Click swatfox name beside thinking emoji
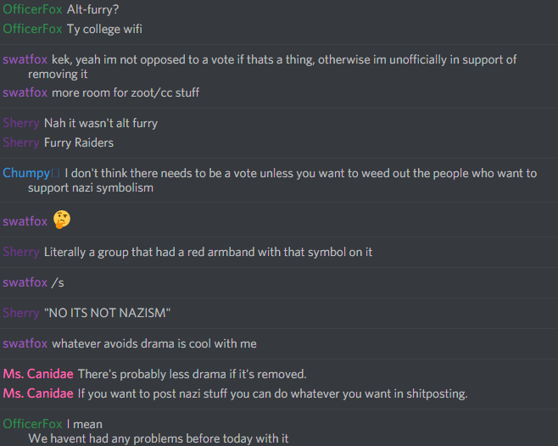 (25, 221)
